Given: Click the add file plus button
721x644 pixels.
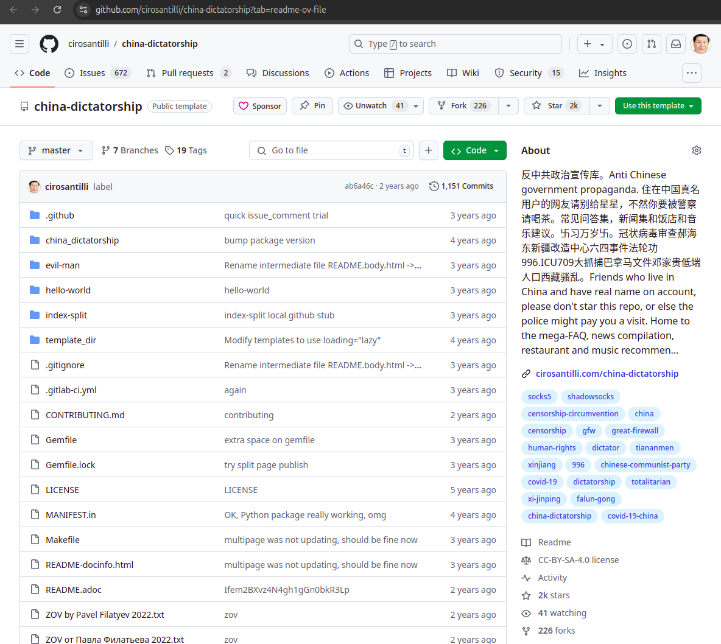Looking at the screenshot, I should point(428,150).
